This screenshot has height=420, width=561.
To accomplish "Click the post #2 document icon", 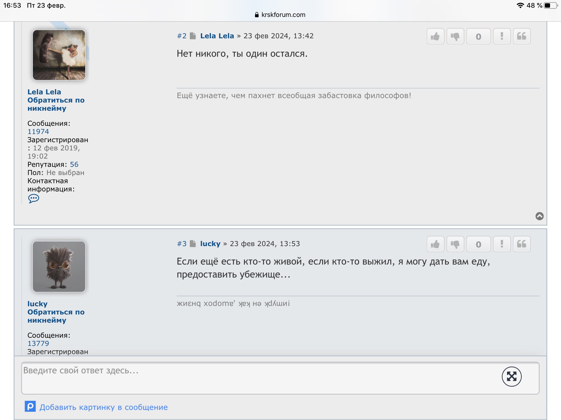I will click(x=193, y=36).
